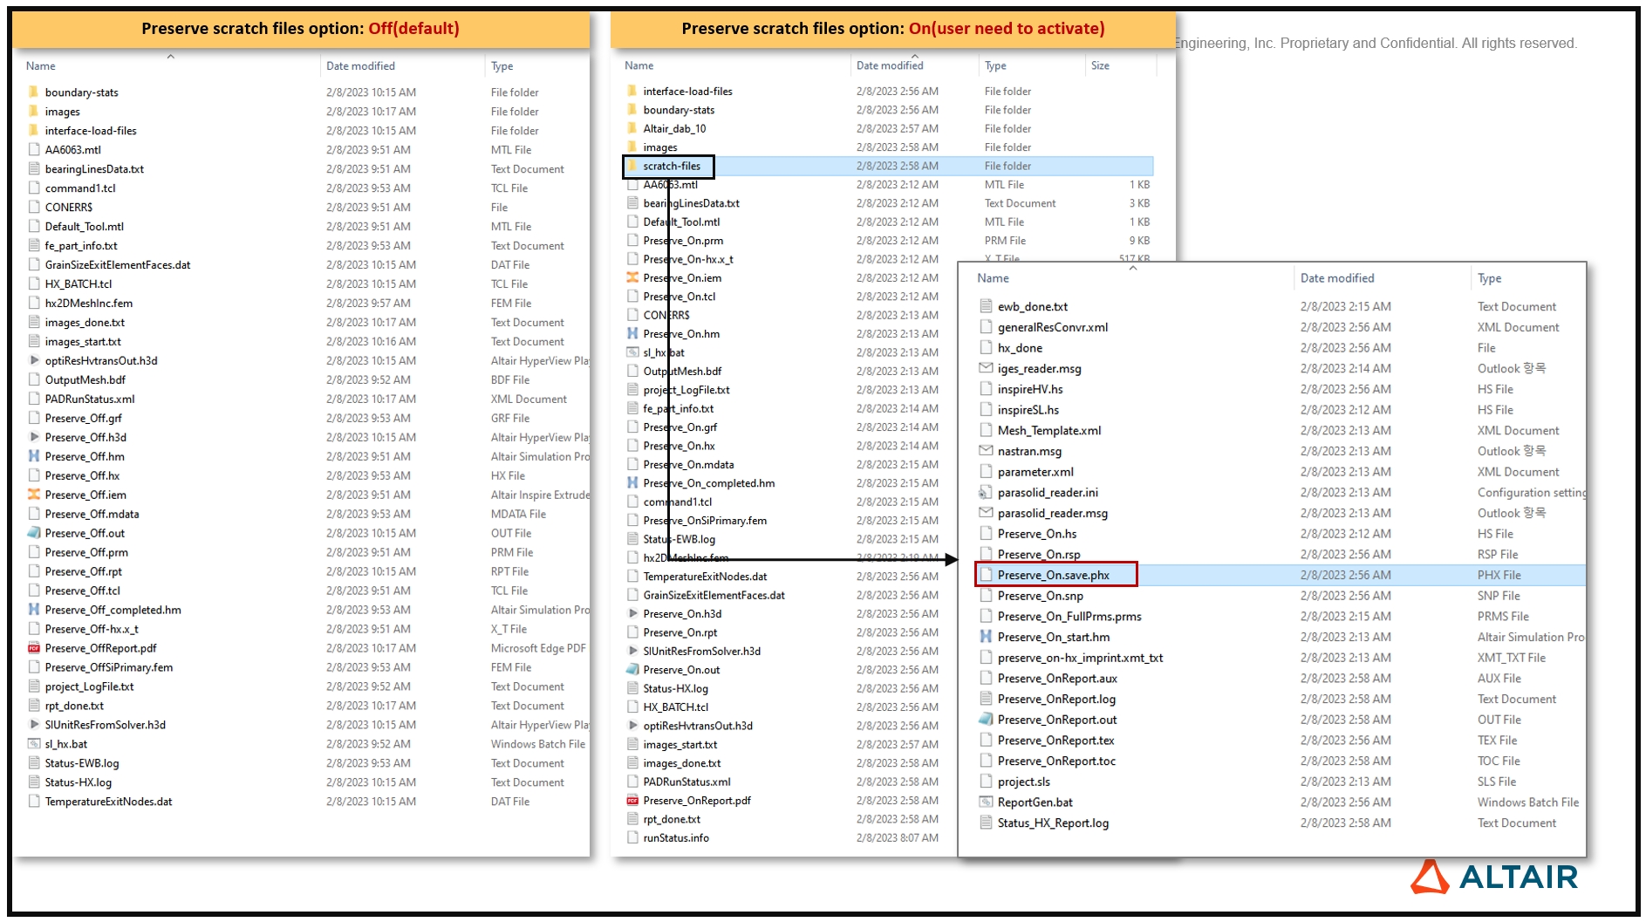Viewport: 1646px width, 922px height.
Task: Click the Preserve_OffReport.pdf PDF icon
Action: pyautogui.click(x=34, y=648)
